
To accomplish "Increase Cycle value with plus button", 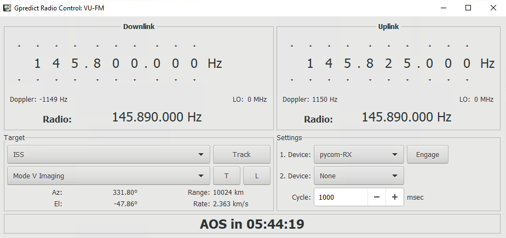I will [x=395, y=197].
